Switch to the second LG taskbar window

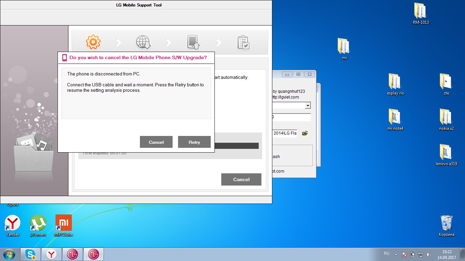pos(93,254)
